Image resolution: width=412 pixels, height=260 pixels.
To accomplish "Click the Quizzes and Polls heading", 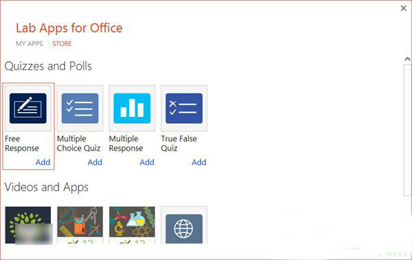I will 48,66.
